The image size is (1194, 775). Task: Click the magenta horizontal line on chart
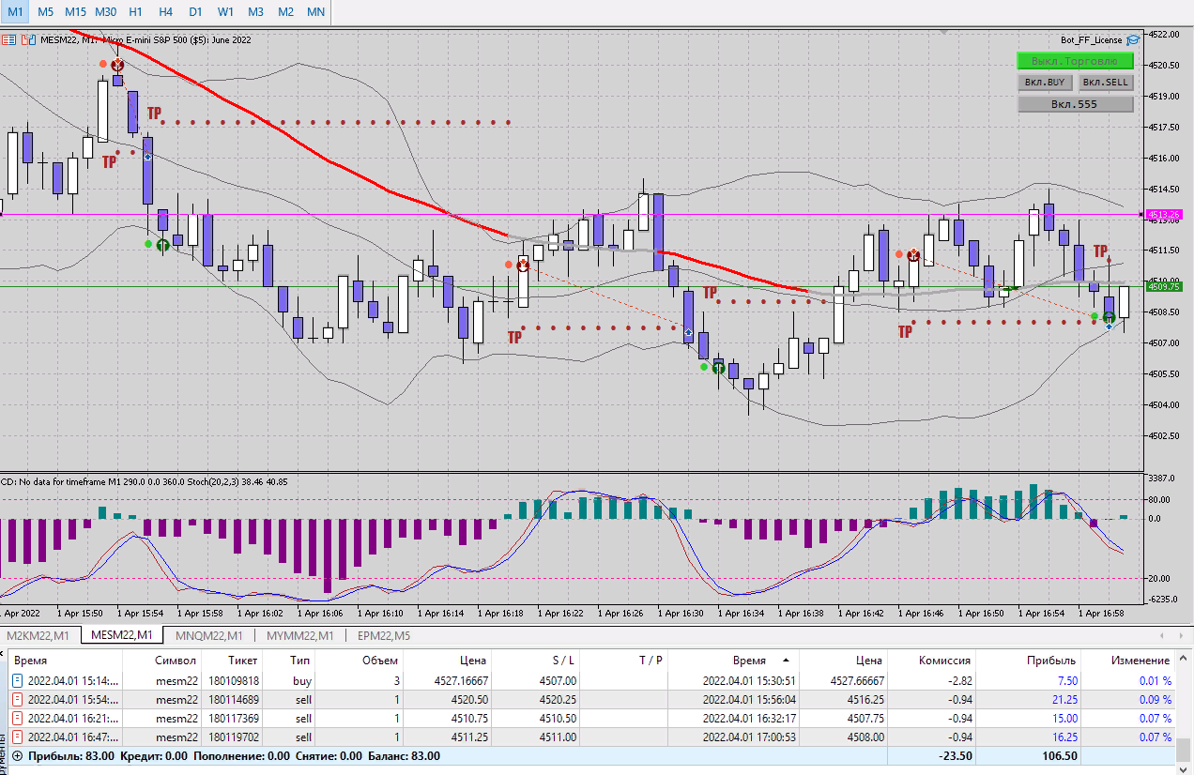(573, 215)
